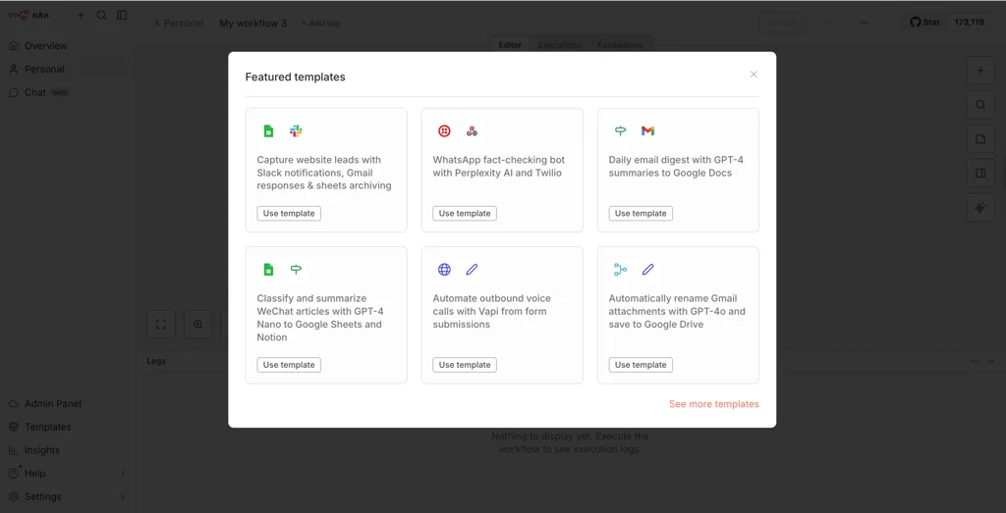Expand the Help submenu arrow
Viewport: 1006px width, 513px height.
(123, 474)
